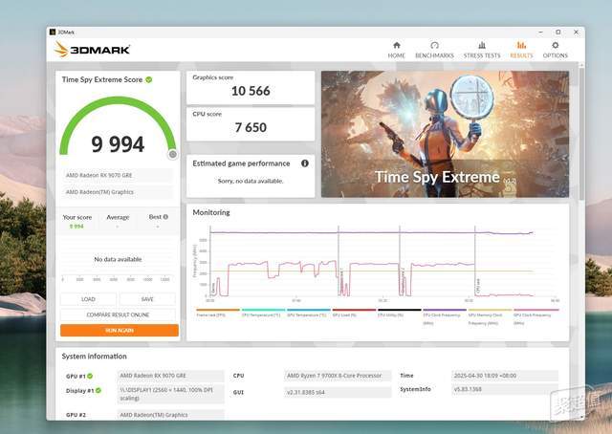The image size is (612, 434).
Task: Close the 3DMark window
Action: tap(576, 32)
